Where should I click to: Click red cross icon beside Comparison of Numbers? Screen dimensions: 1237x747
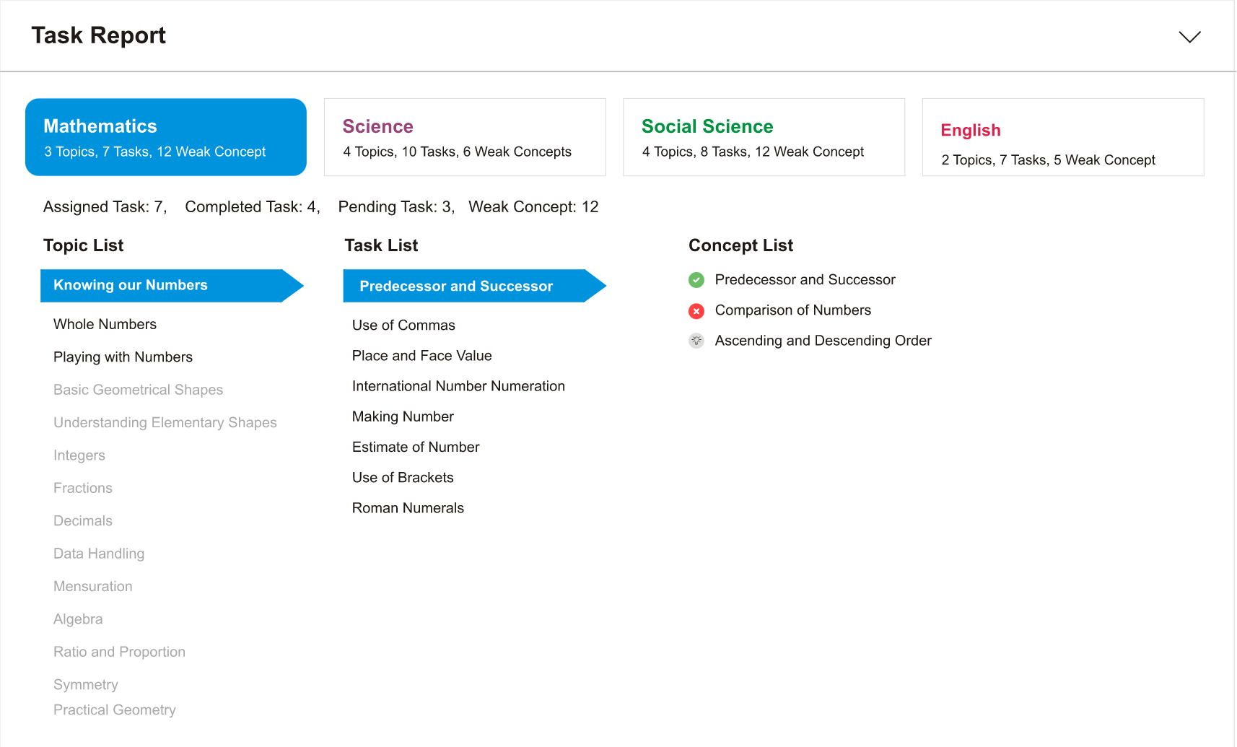[x=696, y=311]
